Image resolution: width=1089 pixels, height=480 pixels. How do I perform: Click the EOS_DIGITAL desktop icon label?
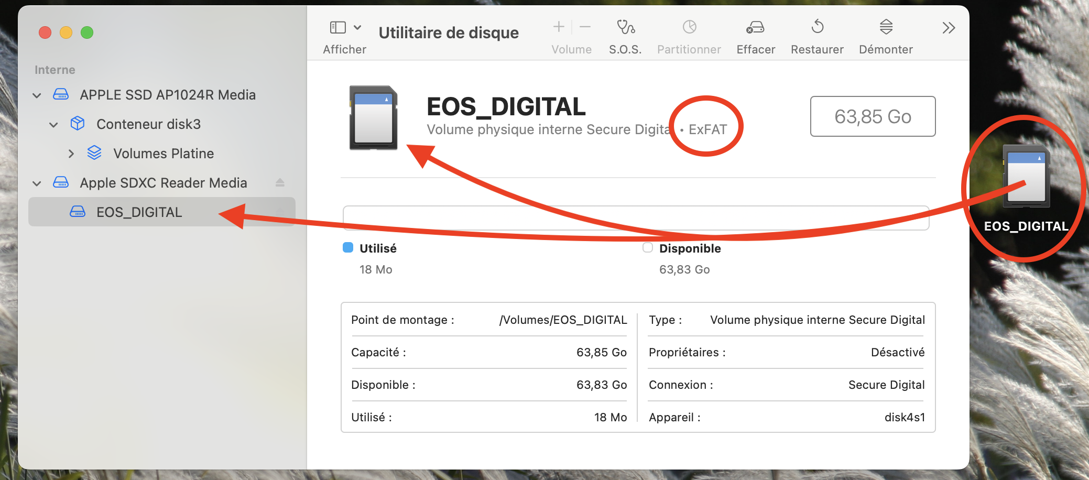pyautogui.click(x=1026, y=226)
